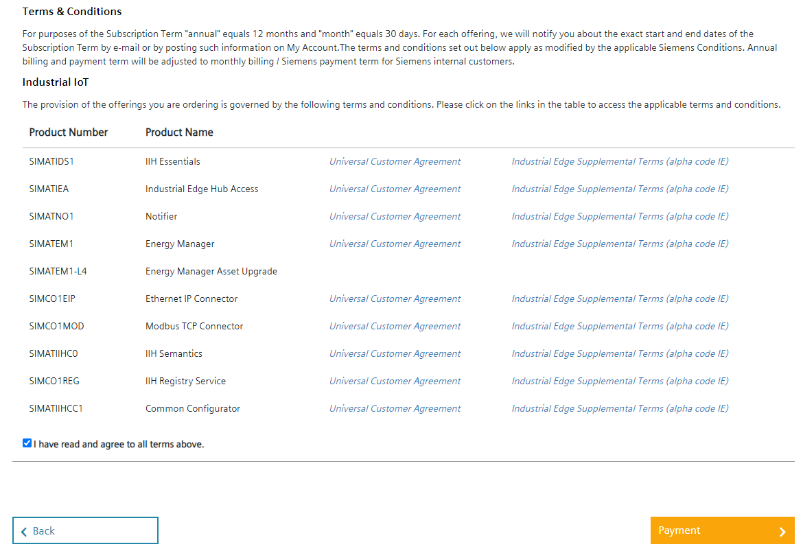
Task: Open Industrial Edge Supplemental Terms for Notifier
Action: click(x=619, y=216)
